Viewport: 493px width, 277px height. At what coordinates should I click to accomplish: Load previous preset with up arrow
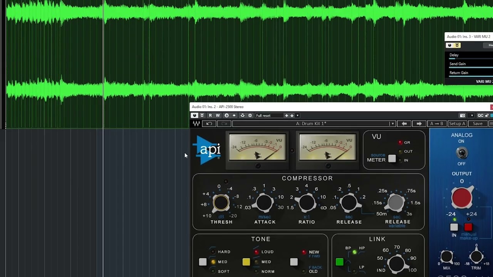[x=286, y=115]
